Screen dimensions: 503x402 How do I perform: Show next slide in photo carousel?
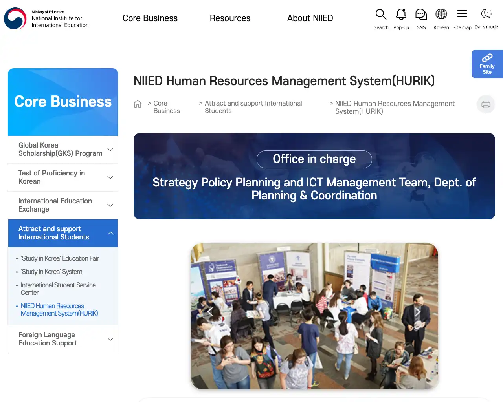click(418, 312)
